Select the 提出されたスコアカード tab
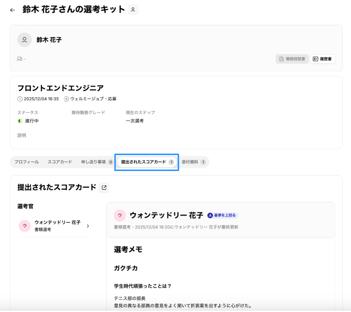The width and height of the screenshot is (351, 312). coord(147,162)
